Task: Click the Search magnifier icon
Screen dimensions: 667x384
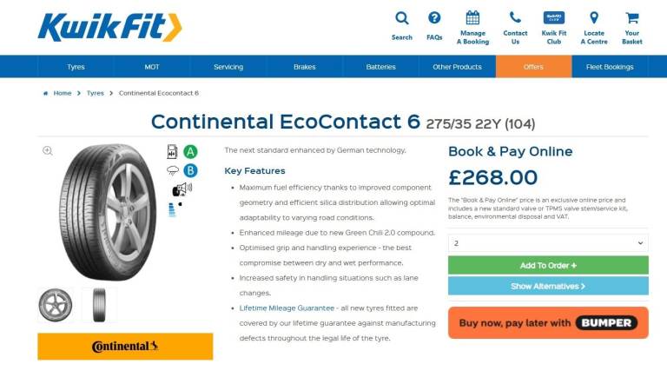Action: pyautogui.click(x=401, y=18)
